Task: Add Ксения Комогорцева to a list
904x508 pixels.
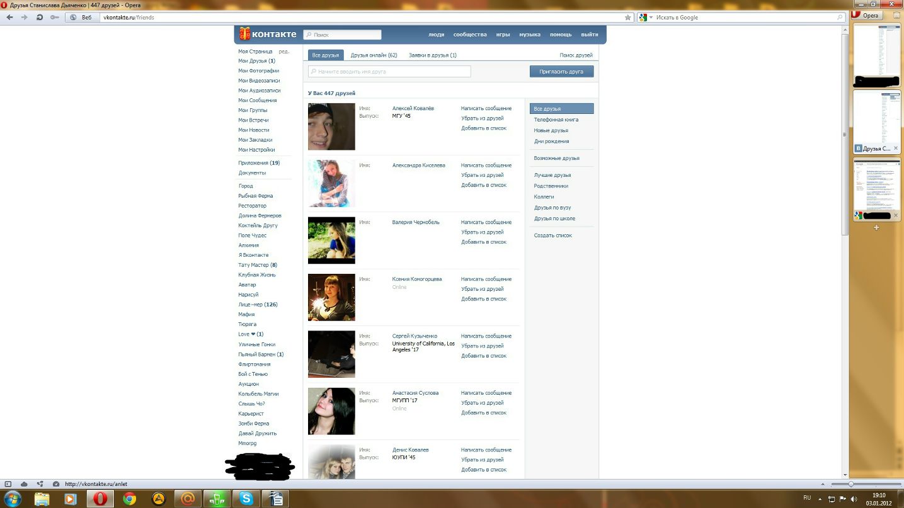Action: coord(484,299)
